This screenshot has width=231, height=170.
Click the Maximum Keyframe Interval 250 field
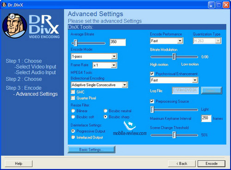point(206,118)
